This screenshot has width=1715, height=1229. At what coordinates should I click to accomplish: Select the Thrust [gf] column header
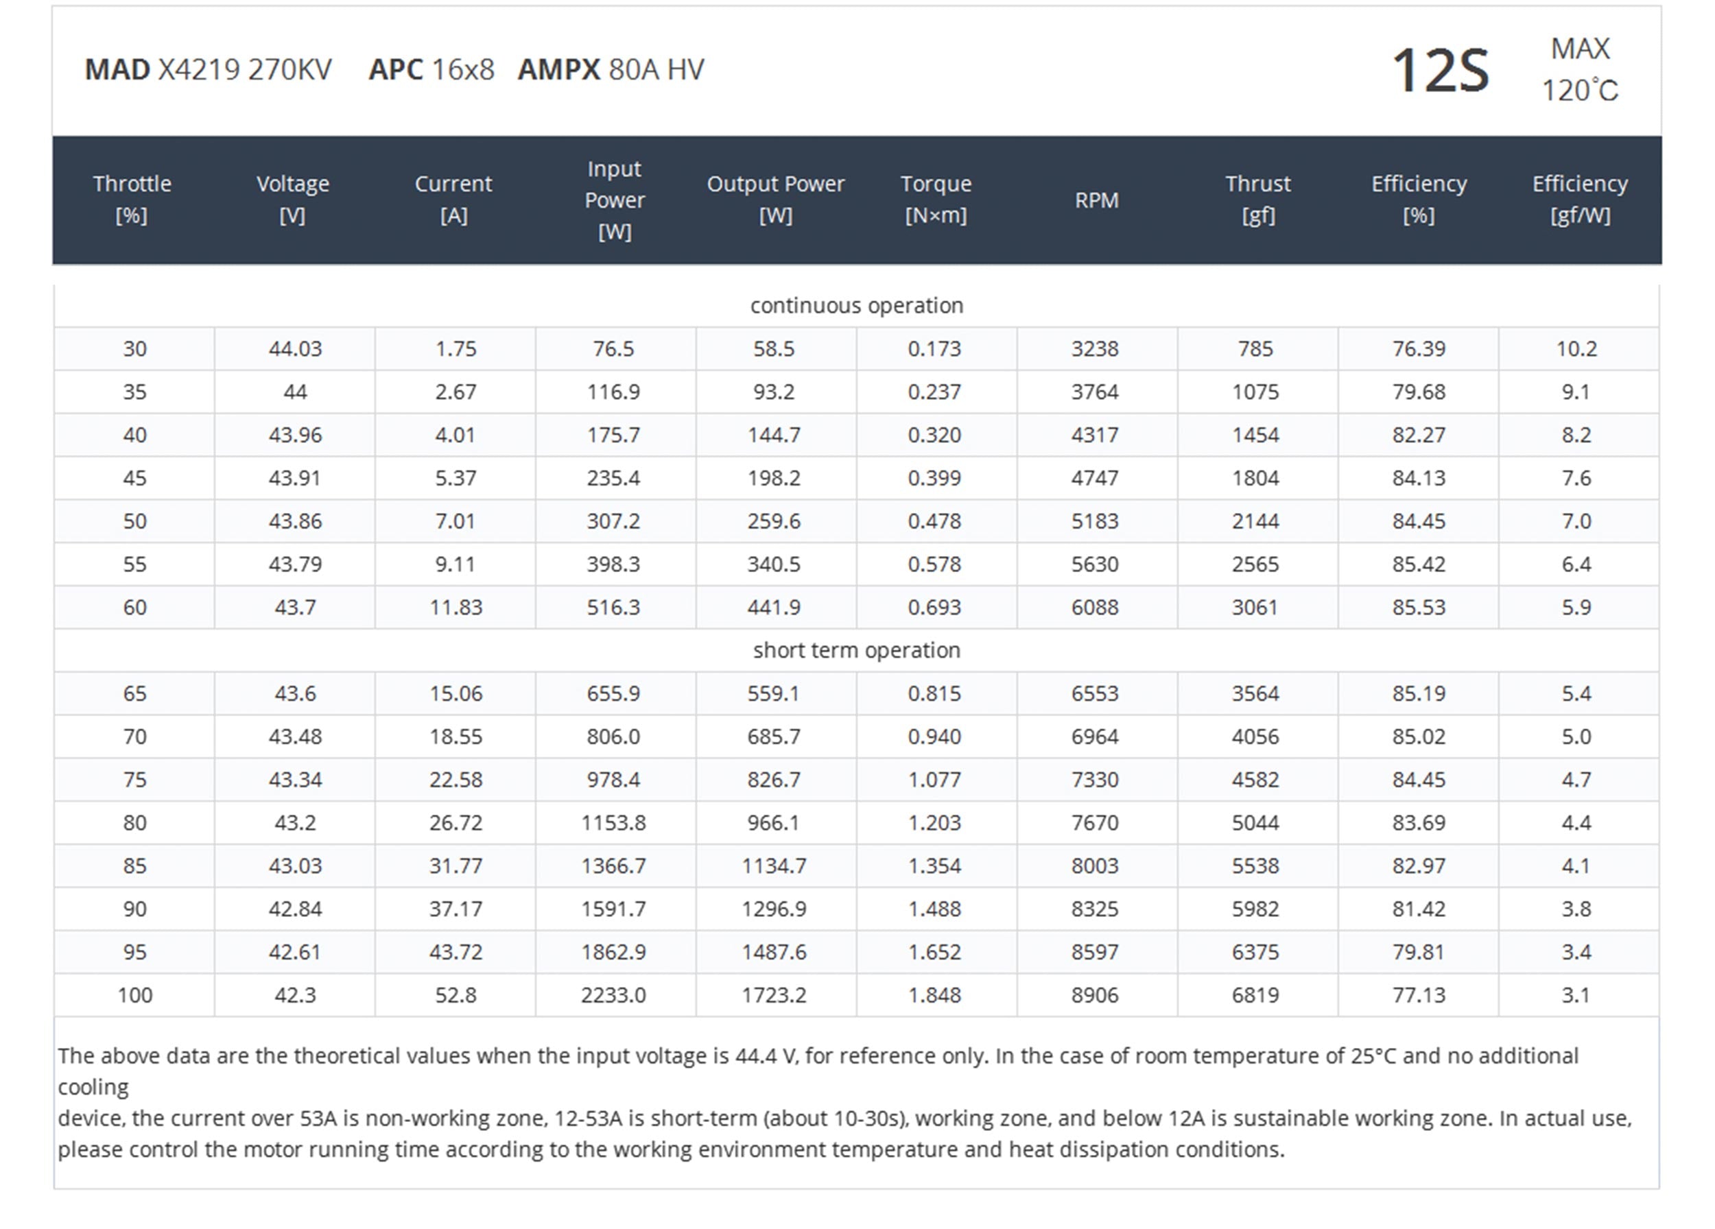pyautogui.click(x=1257, y=200)
